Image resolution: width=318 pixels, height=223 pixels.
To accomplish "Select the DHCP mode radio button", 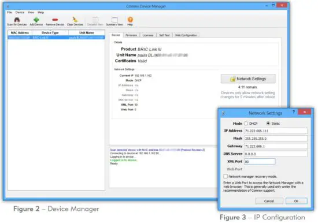I will click(246, 124).
